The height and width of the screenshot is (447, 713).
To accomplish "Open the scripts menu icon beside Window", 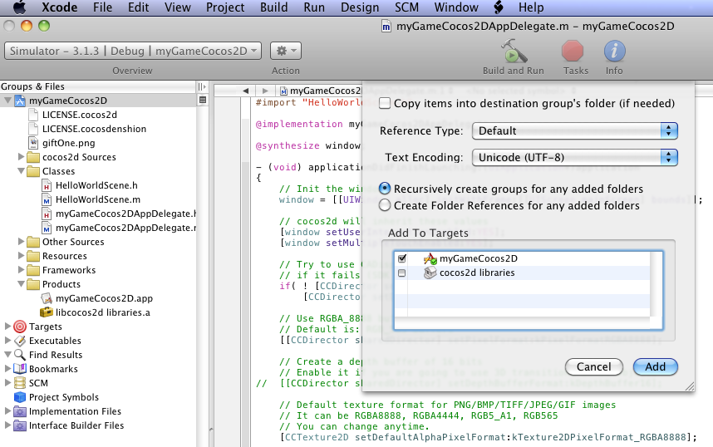I will tap(499, 7).
